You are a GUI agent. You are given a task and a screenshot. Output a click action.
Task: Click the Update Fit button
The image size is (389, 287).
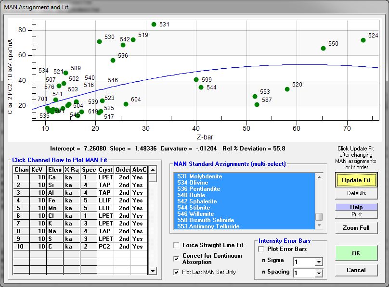356,180
